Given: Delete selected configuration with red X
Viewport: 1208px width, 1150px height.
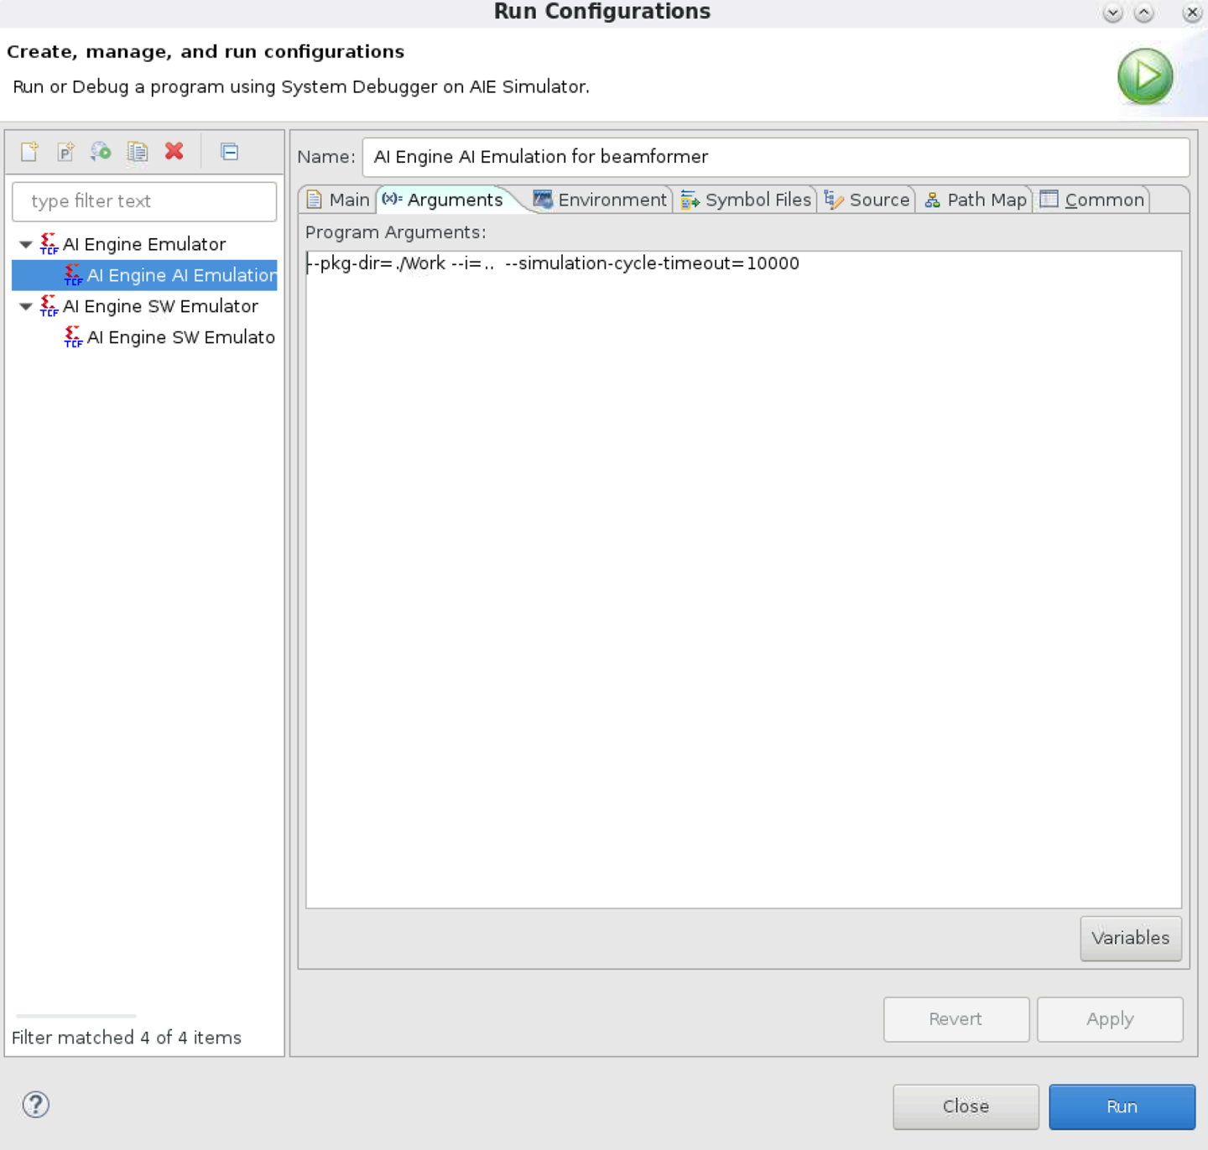Looking at the screenshot, I should click(174, 152).
